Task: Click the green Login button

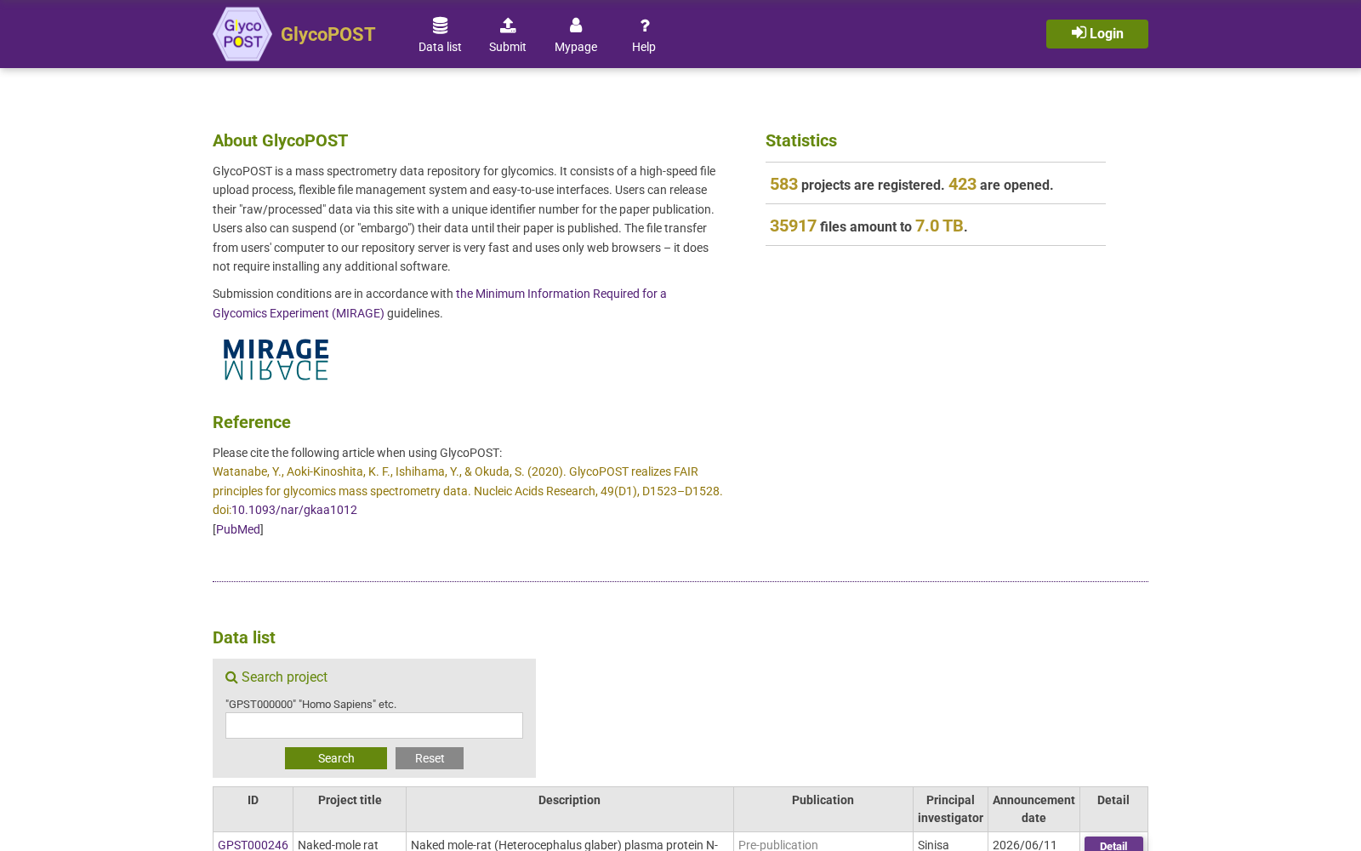Action: coord(1097,34)
